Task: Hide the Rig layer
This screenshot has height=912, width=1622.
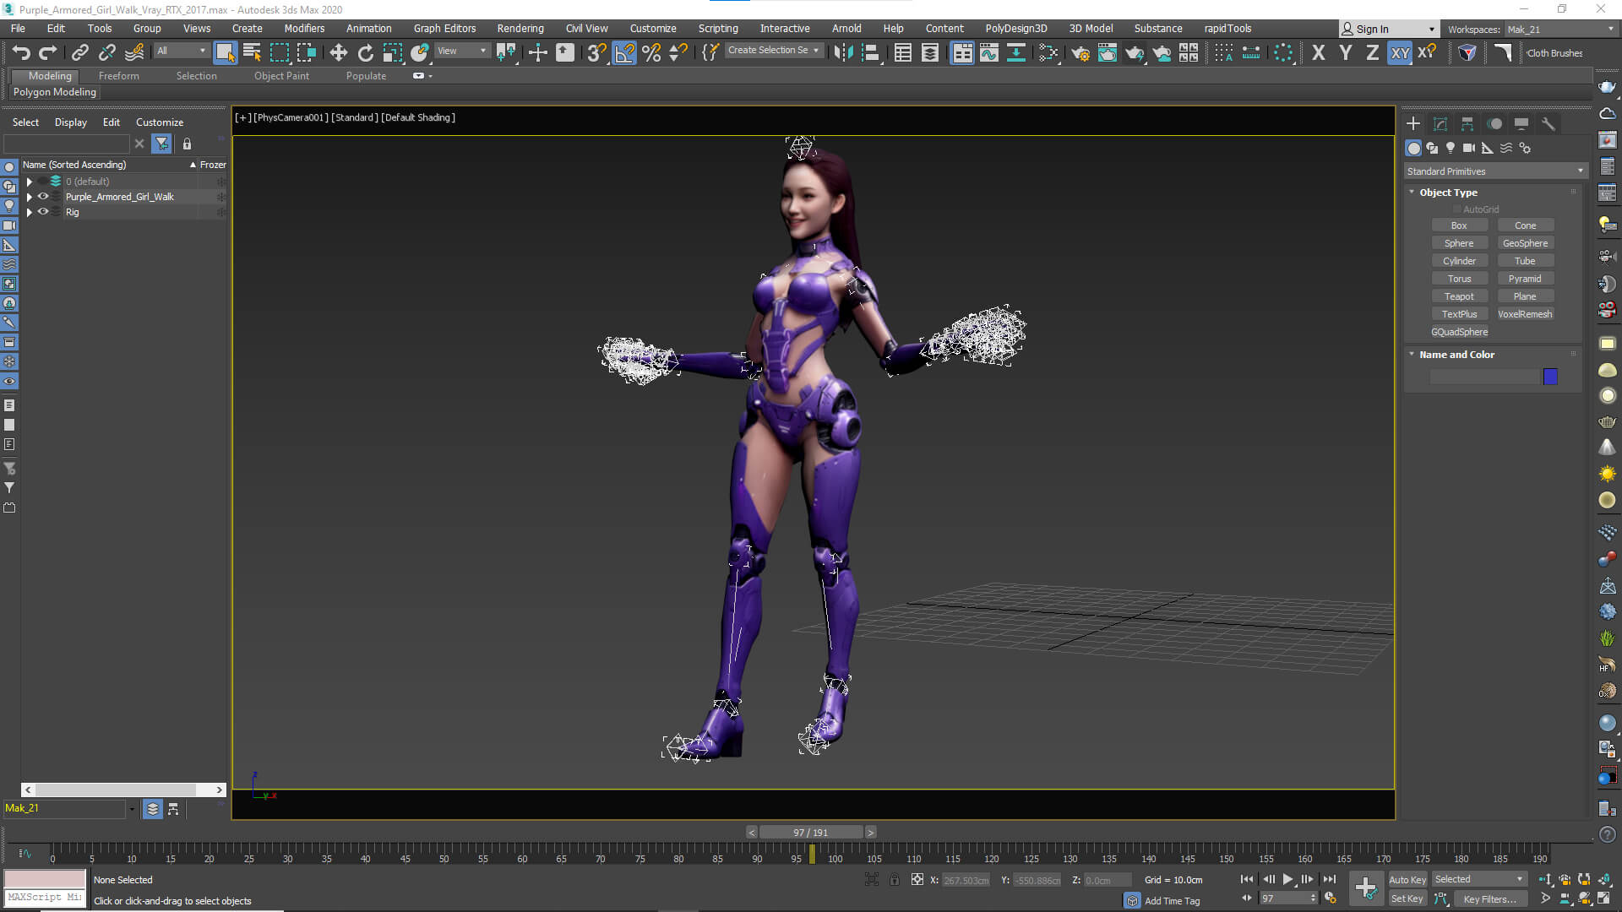Action: click(x=43, y=212)
